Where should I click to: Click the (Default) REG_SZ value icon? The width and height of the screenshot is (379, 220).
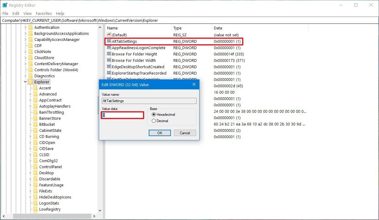tap(109, 35)
